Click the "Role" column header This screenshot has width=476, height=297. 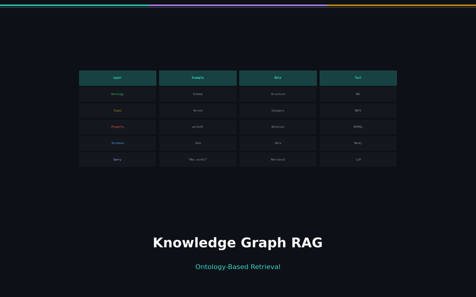[278, 78]
